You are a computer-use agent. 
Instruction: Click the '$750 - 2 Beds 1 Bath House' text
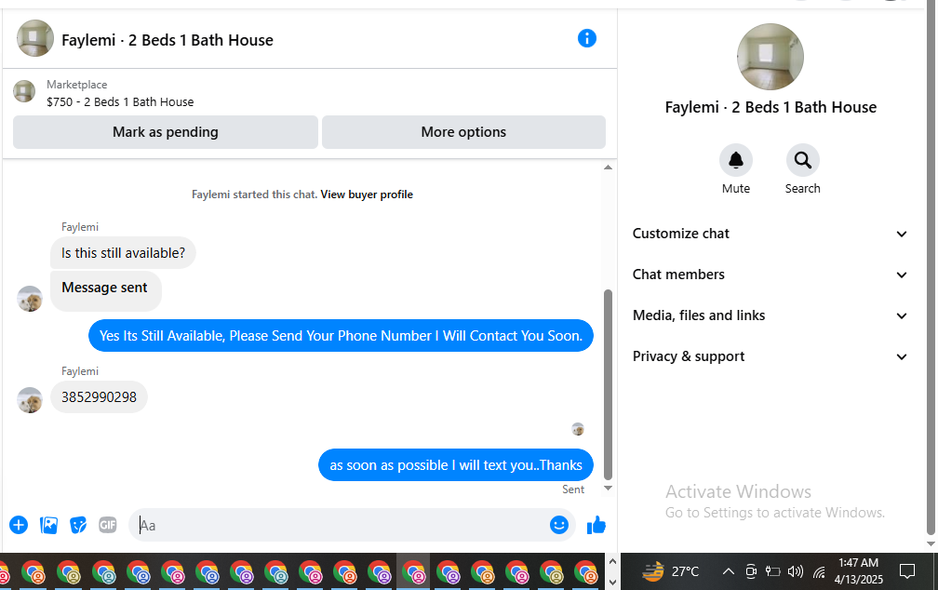point(120,101)
